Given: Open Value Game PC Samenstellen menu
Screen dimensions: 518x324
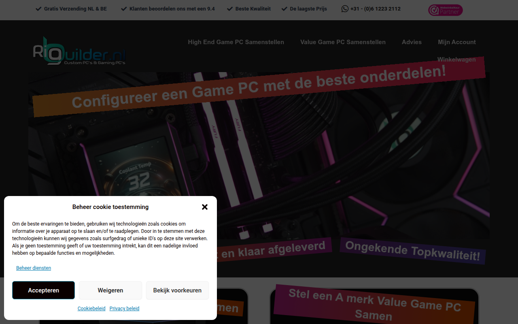Looking at the screenshot, I should pos(343,42).
